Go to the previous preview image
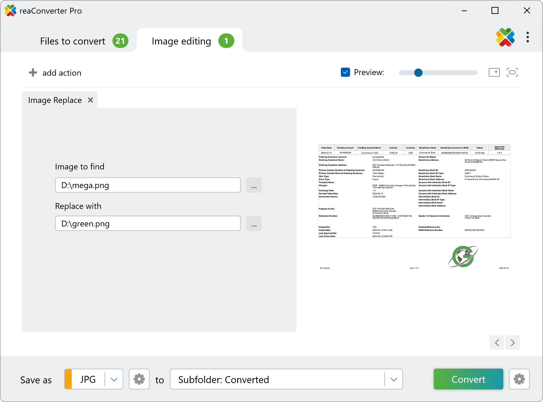 pos(497,342)
